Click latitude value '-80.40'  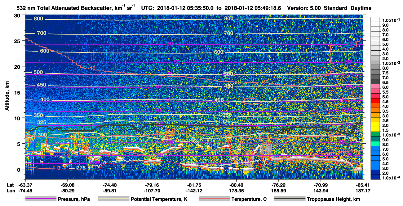(237, 185)
